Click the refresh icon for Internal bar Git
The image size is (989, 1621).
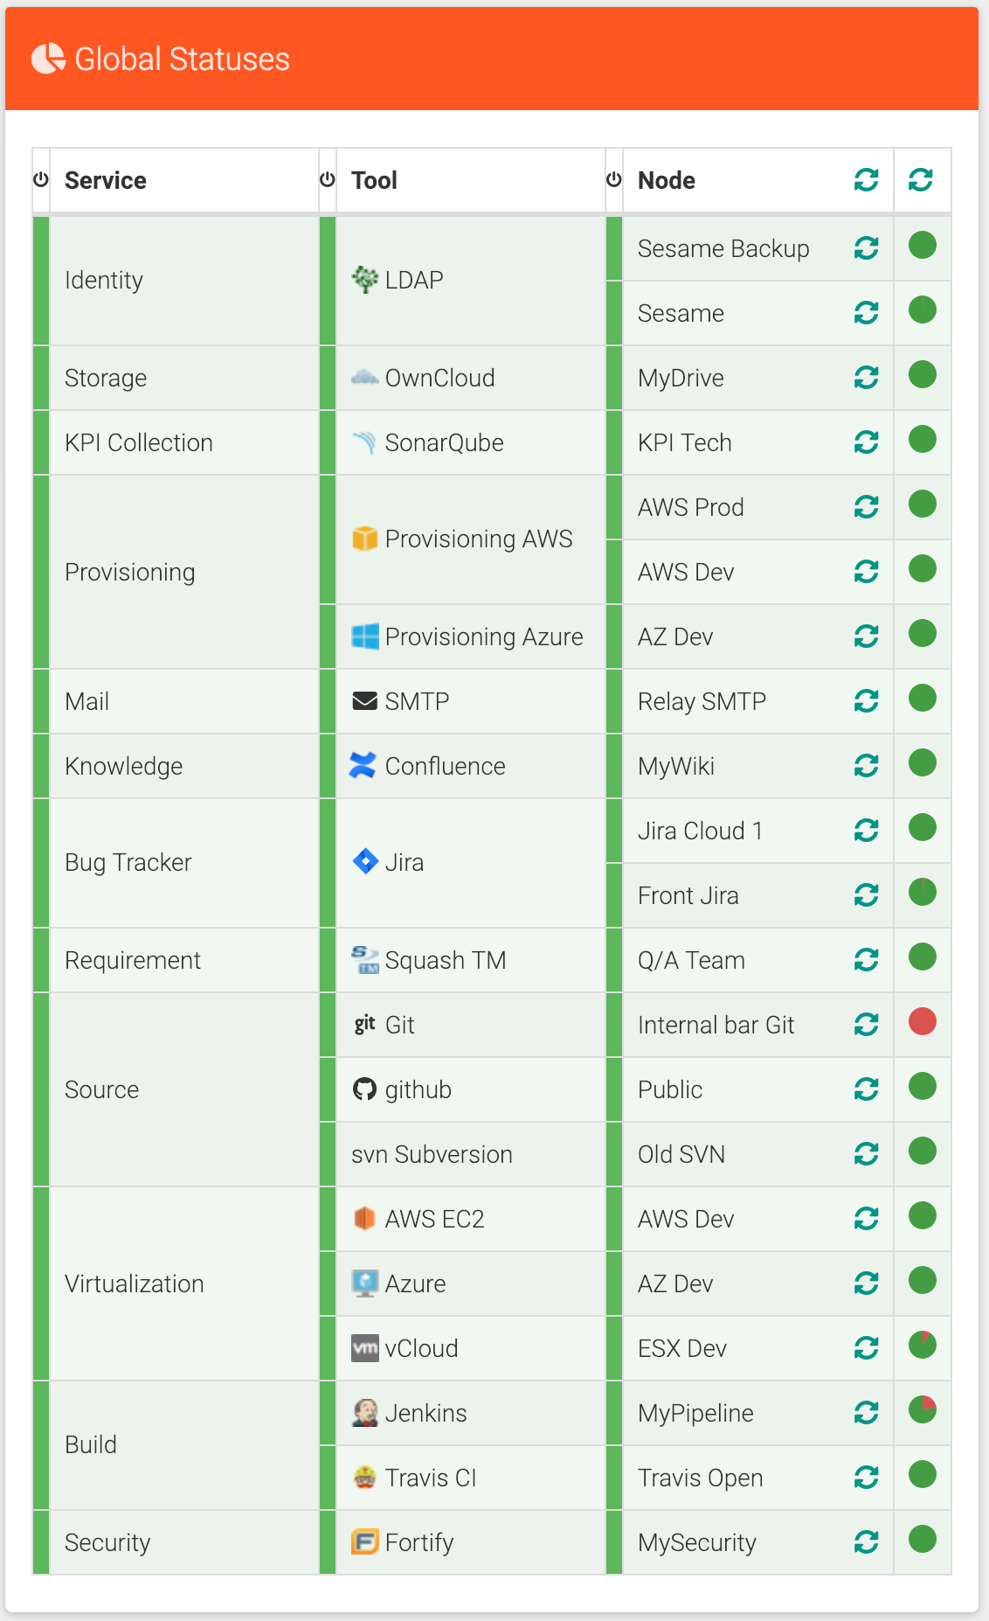866,1025
